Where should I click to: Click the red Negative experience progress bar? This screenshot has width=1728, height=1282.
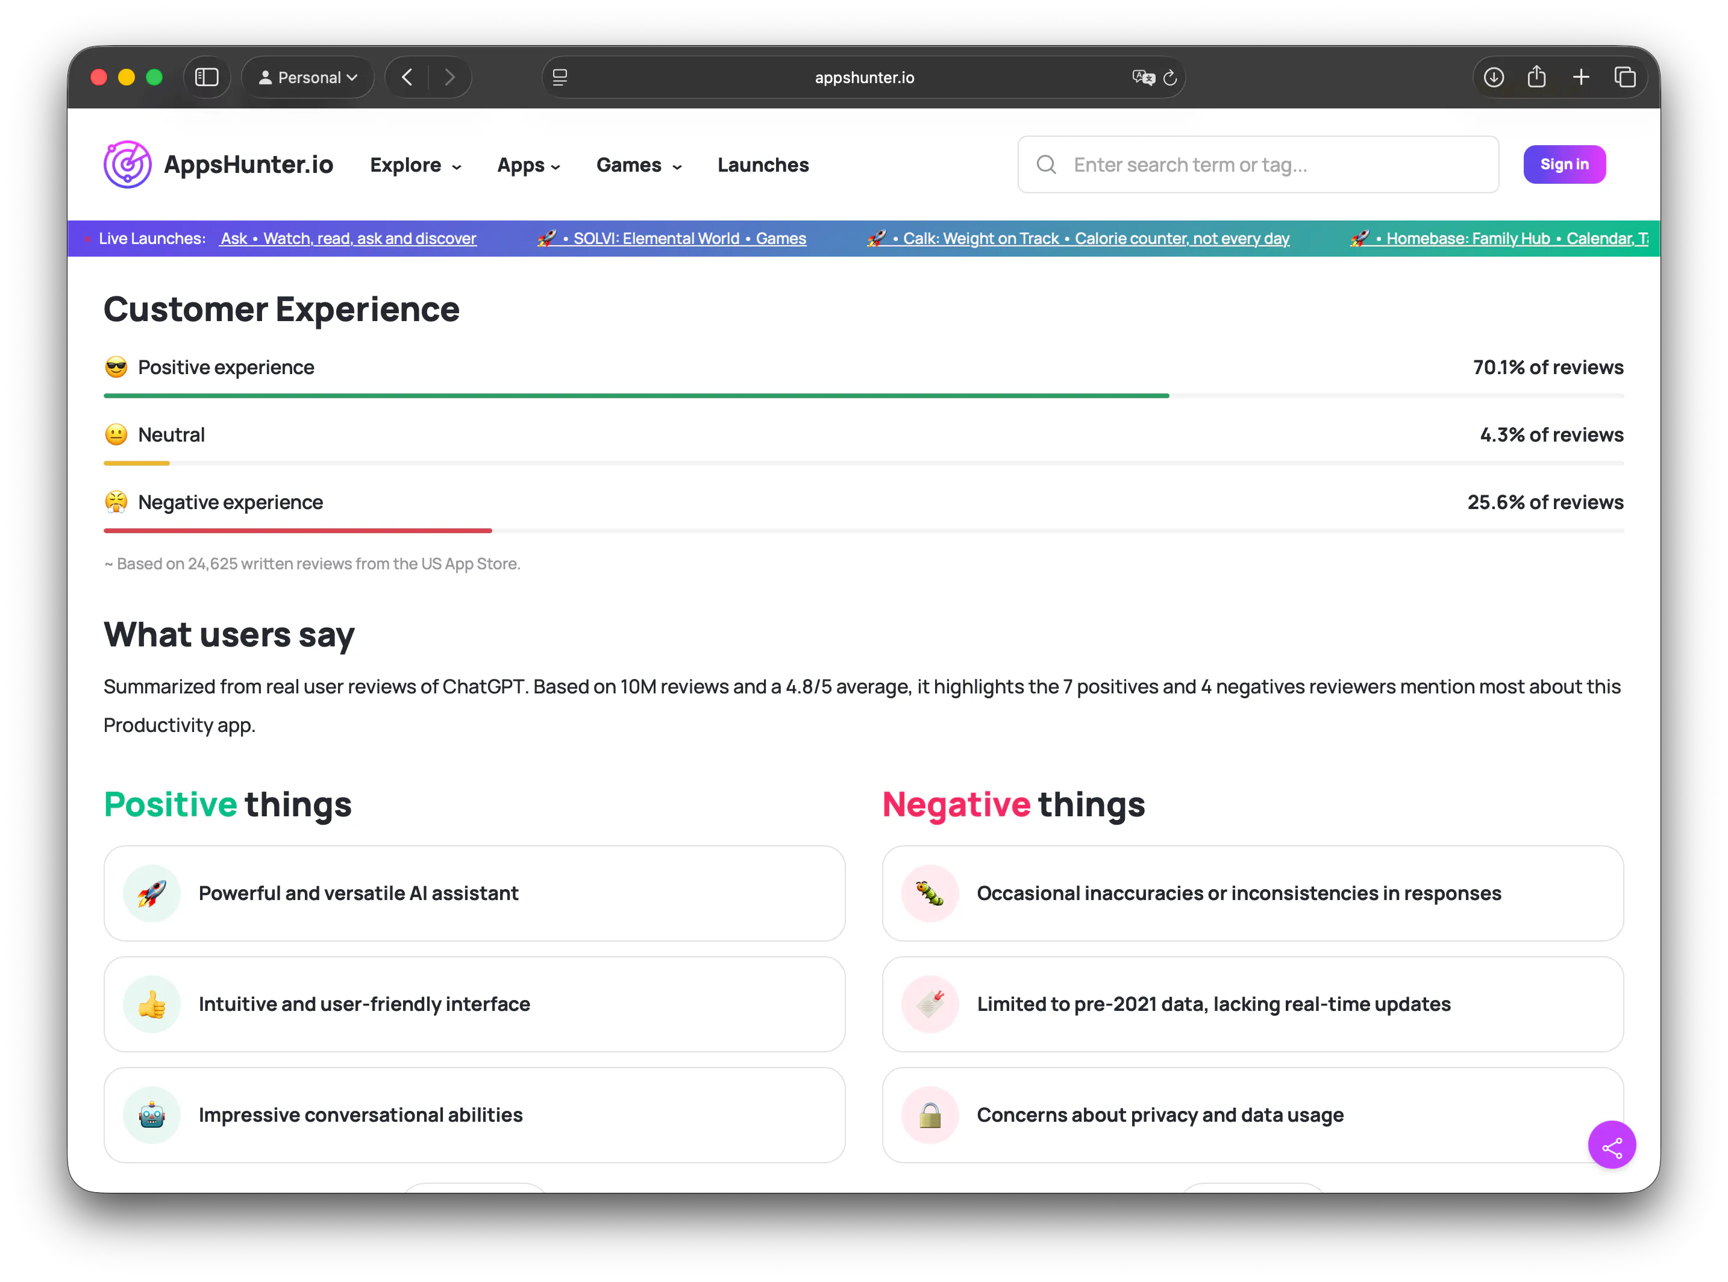[297, 531]
